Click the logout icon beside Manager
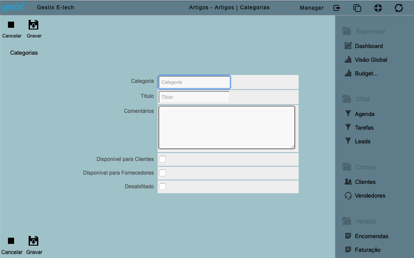 336,8
